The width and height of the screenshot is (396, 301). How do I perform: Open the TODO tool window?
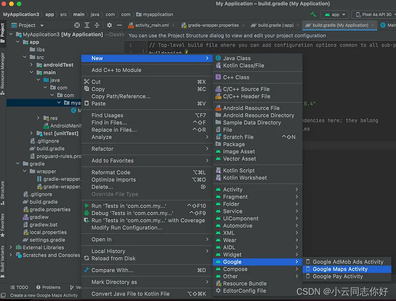(20, 287)
